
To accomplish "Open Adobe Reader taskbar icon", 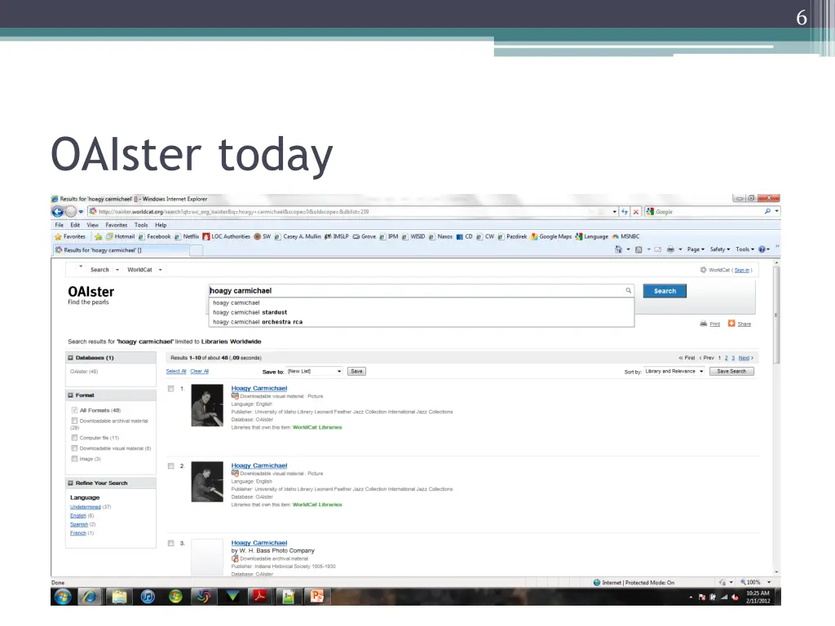I will 260,597.
